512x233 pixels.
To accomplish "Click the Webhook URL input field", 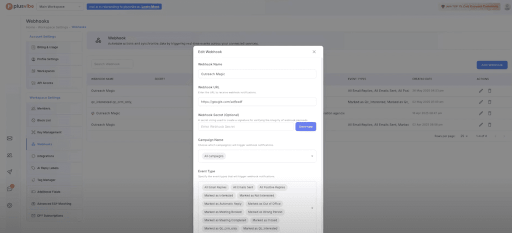I will pos(257,101).
